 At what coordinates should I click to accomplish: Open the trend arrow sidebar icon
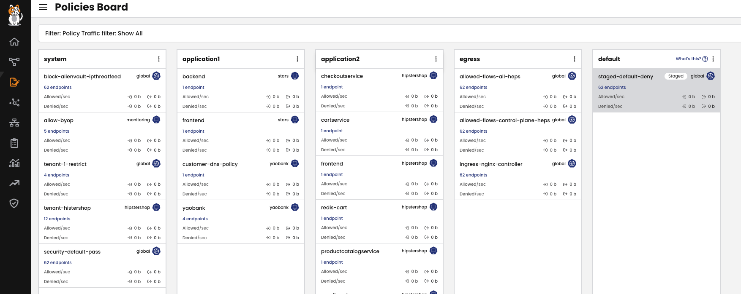(x=14, y=183)
